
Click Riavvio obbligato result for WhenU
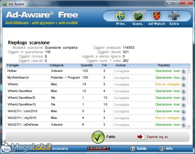tap(167, 84)
